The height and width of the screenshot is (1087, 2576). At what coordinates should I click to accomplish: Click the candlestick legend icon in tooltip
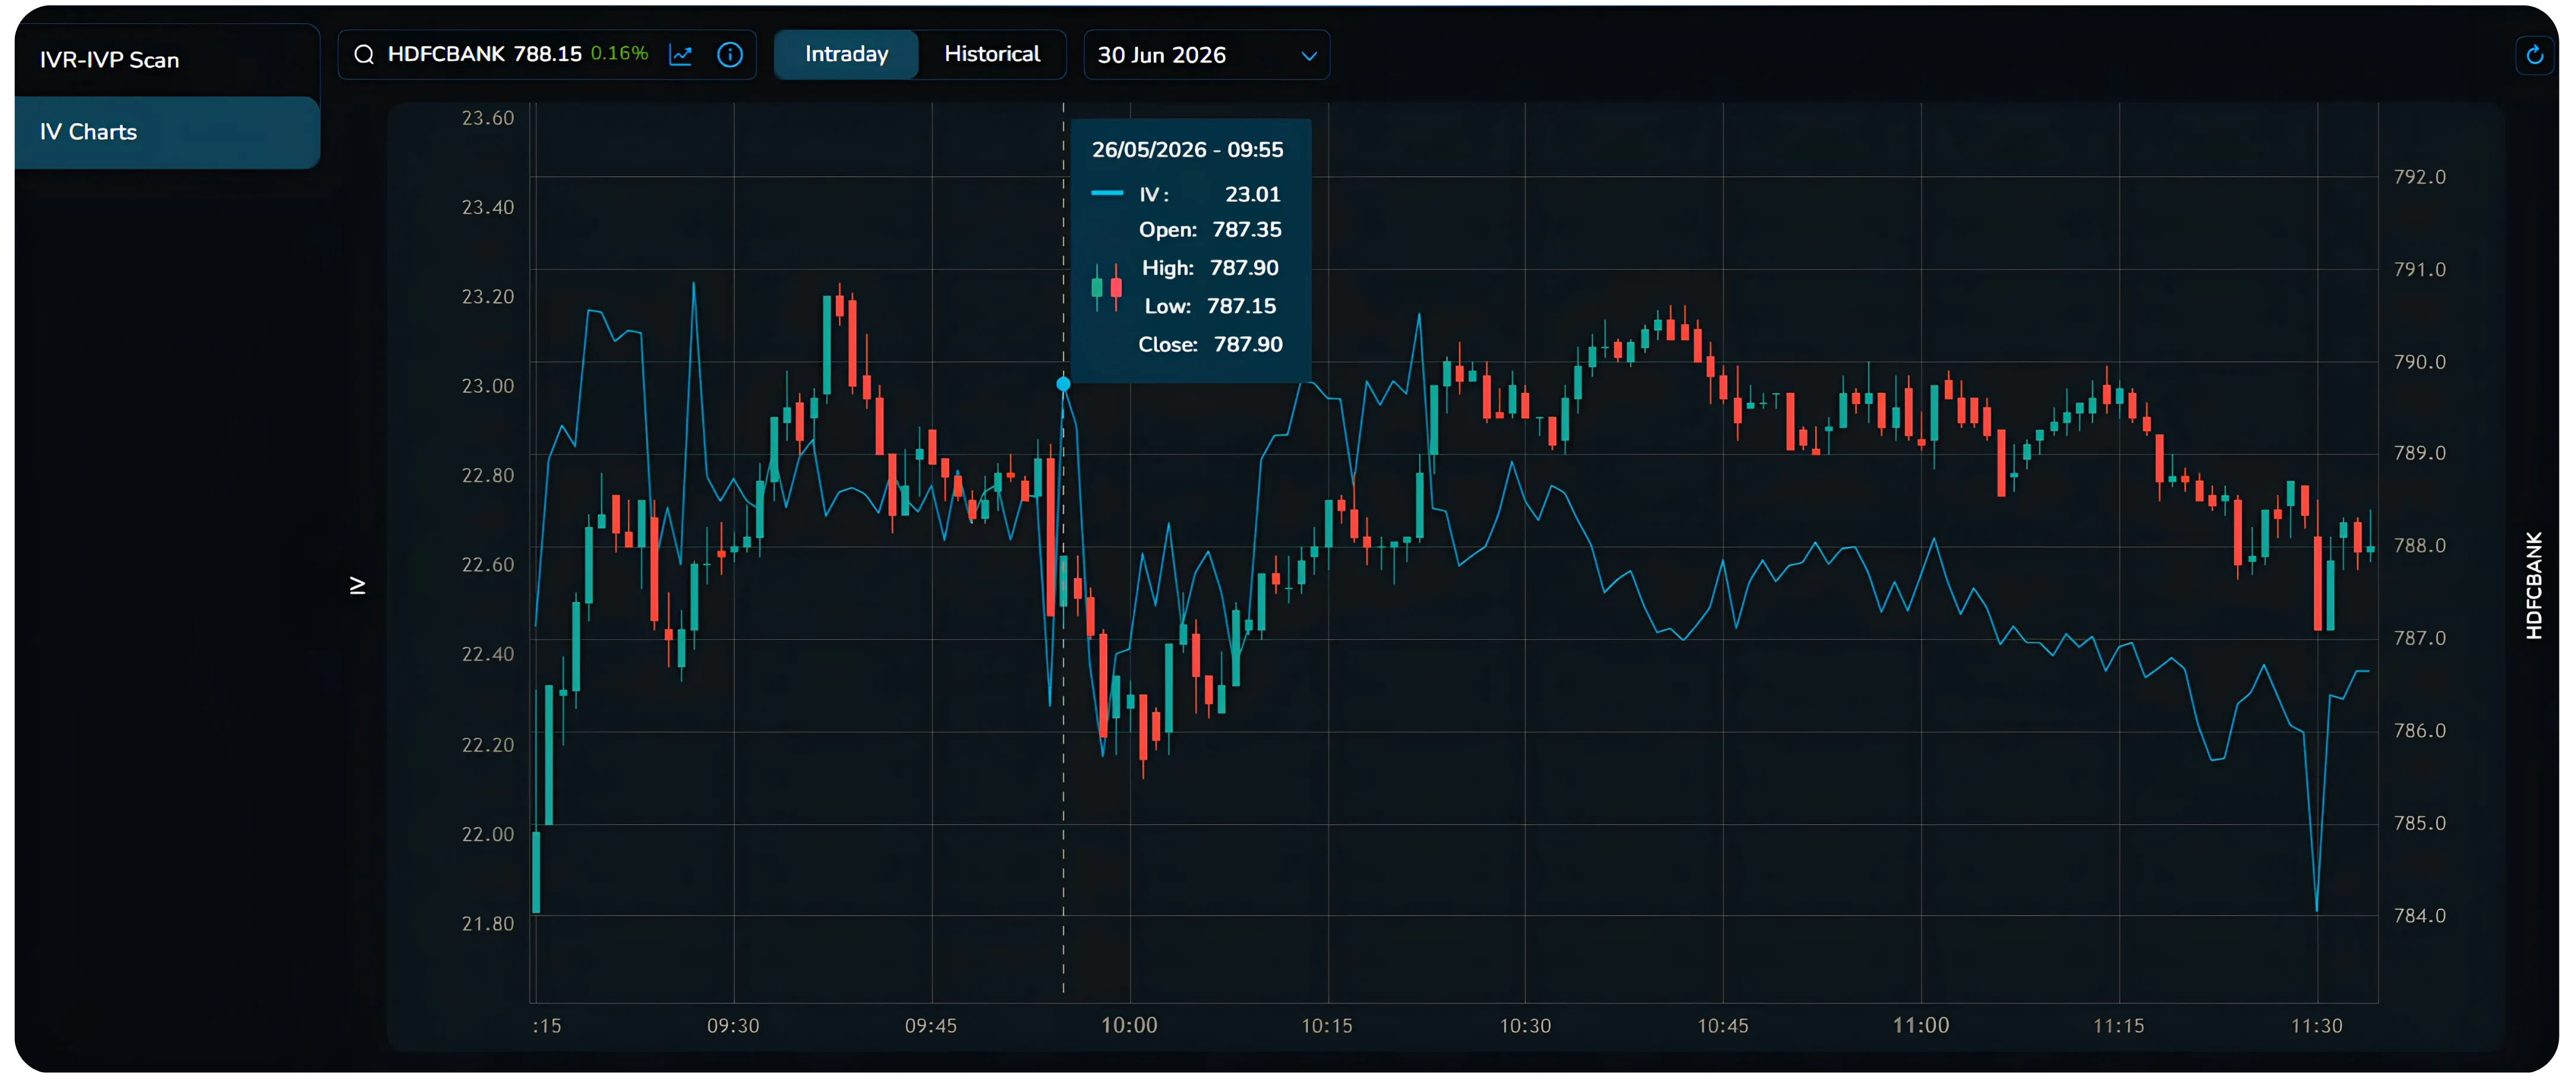(x=1106, y=287)
